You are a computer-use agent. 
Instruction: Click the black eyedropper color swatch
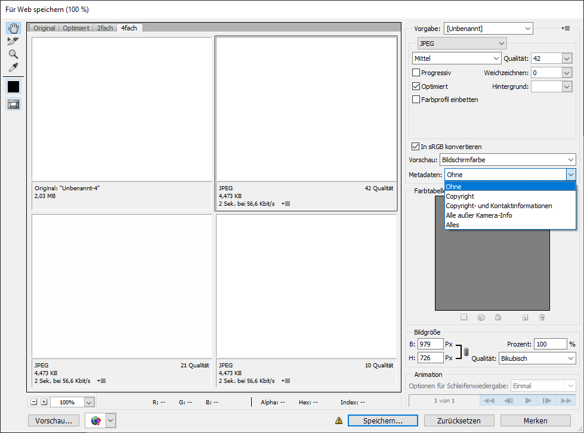(13, 86)
